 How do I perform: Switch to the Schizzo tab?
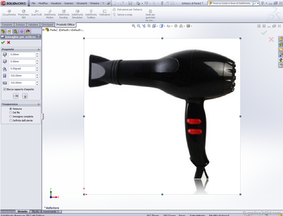(20, 25)
